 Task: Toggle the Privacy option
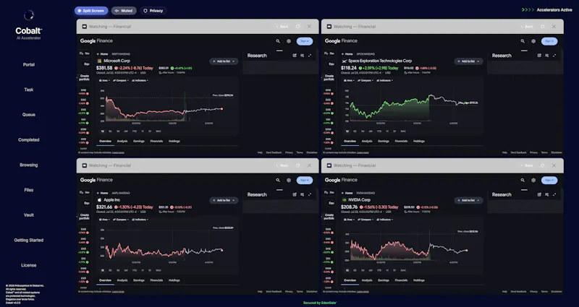click(x=153, y=11)
